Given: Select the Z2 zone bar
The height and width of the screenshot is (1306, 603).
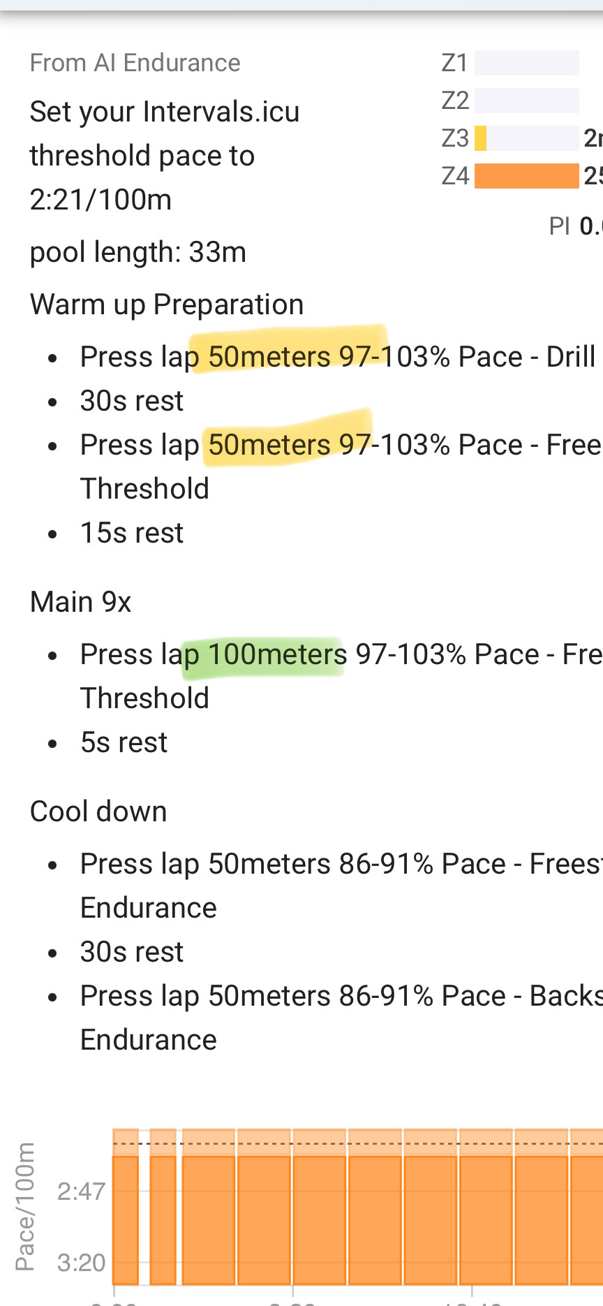Looking at the screenshot, I should click(527, 101).
